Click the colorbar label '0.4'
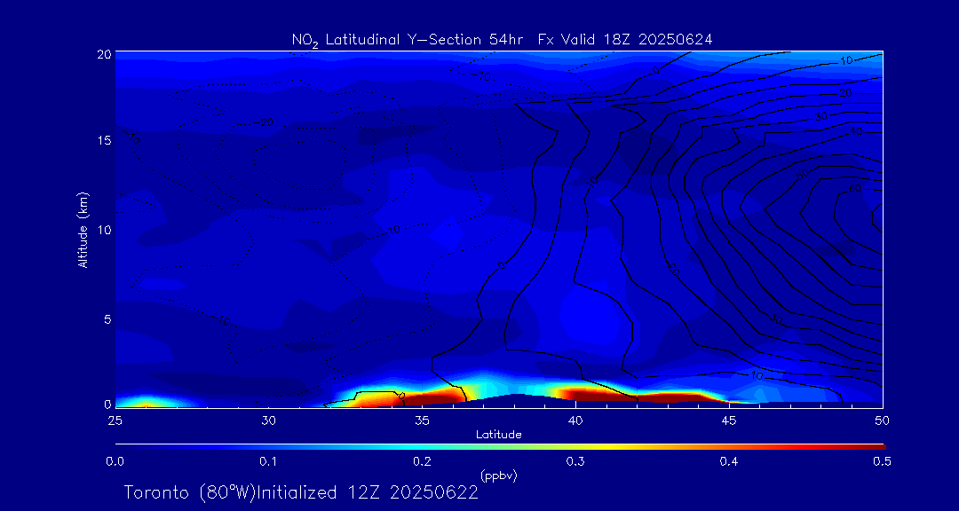The width and height of the screenshot is (959, 511). pos(729,461)
